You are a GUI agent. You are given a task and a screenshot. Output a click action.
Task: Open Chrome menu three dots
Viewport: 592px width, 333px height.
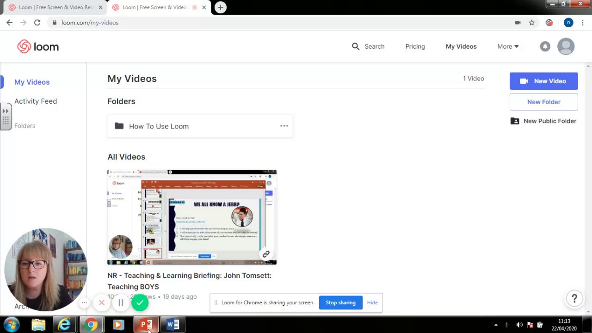583,22
